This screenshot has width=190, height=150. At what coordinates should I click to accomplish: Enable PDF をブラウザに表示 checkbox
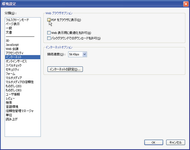[49, 20]
